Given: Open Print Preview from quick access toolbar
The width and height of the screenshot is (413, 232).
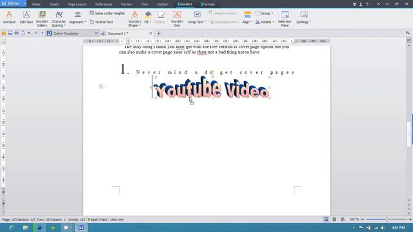Looking at the screenshot, I should click(23, 33).
